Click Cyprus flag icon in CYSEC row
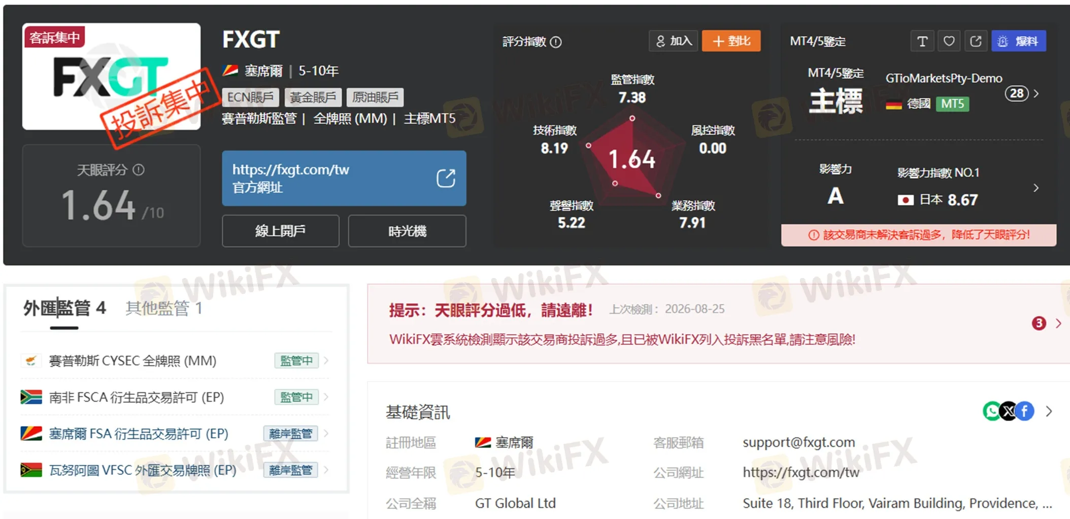 pos(31,361)
